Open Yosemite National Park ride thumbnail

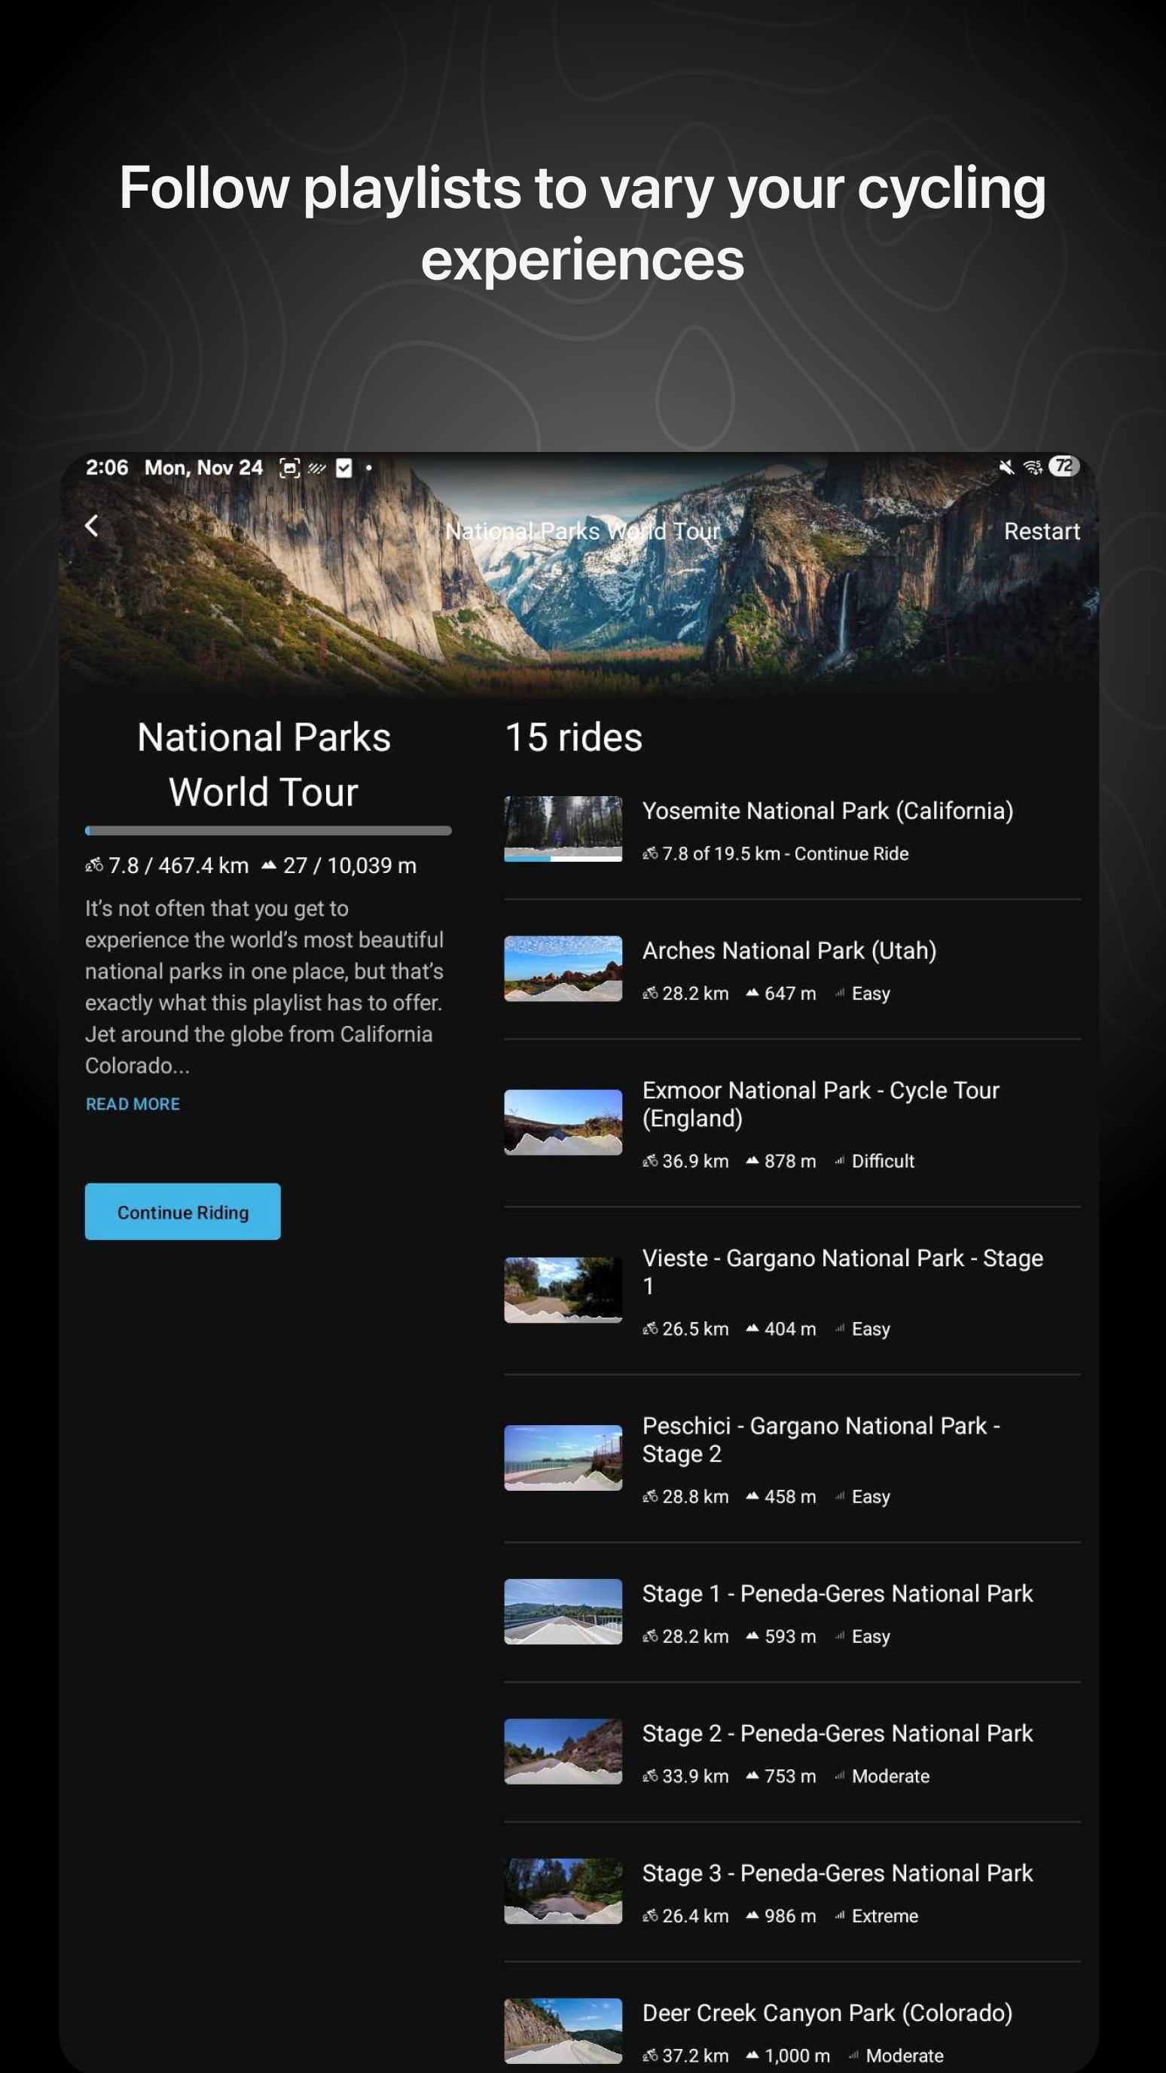[563, 829]
